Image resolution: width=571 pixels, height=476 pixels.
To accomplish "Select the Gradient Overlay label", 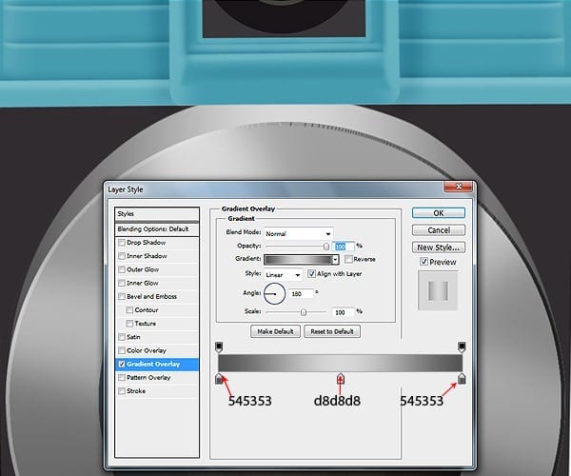I will (153, 364).
